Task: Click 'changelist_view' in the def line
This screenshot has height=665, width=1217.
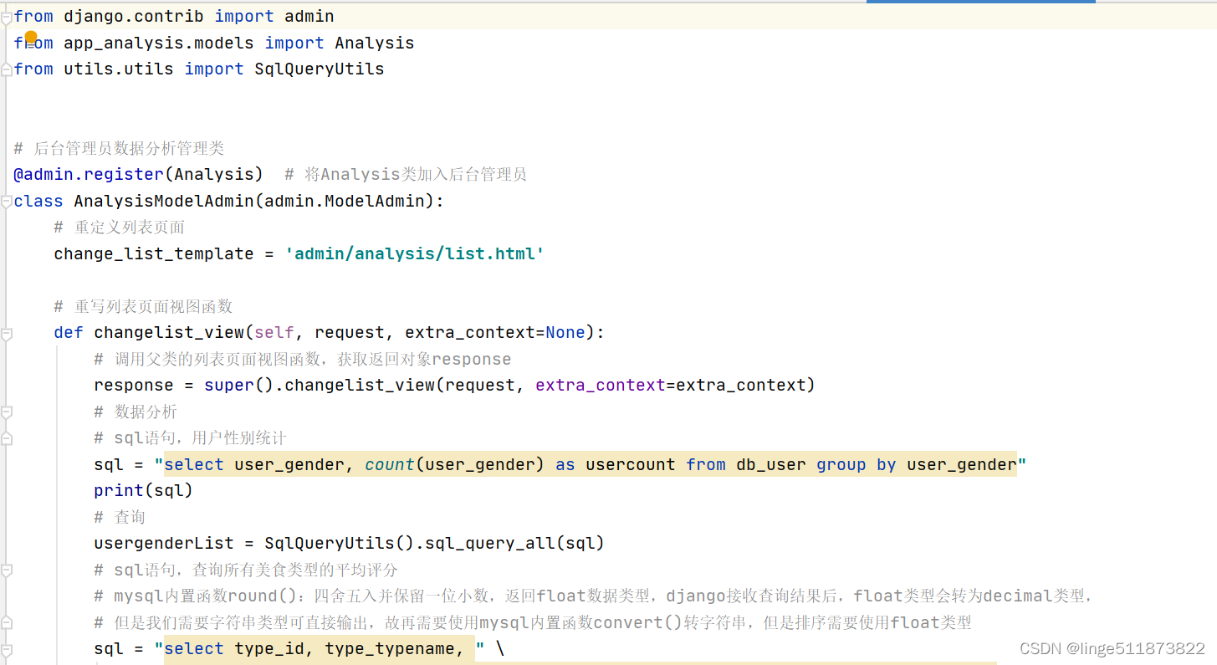Action: (x=169, y=332)
